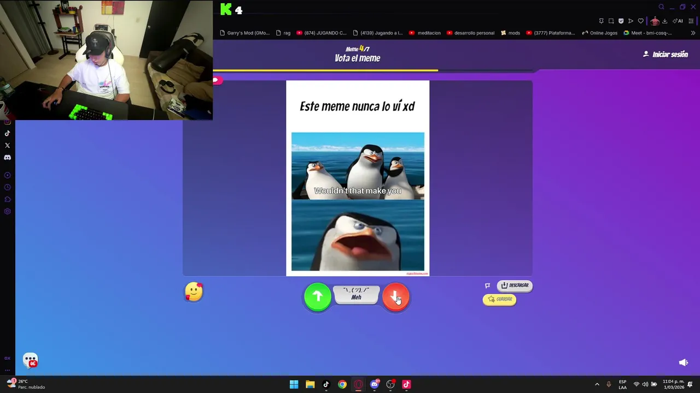
Task: Click the browser search tabs magnifier
Action: (x=661, y=7)
